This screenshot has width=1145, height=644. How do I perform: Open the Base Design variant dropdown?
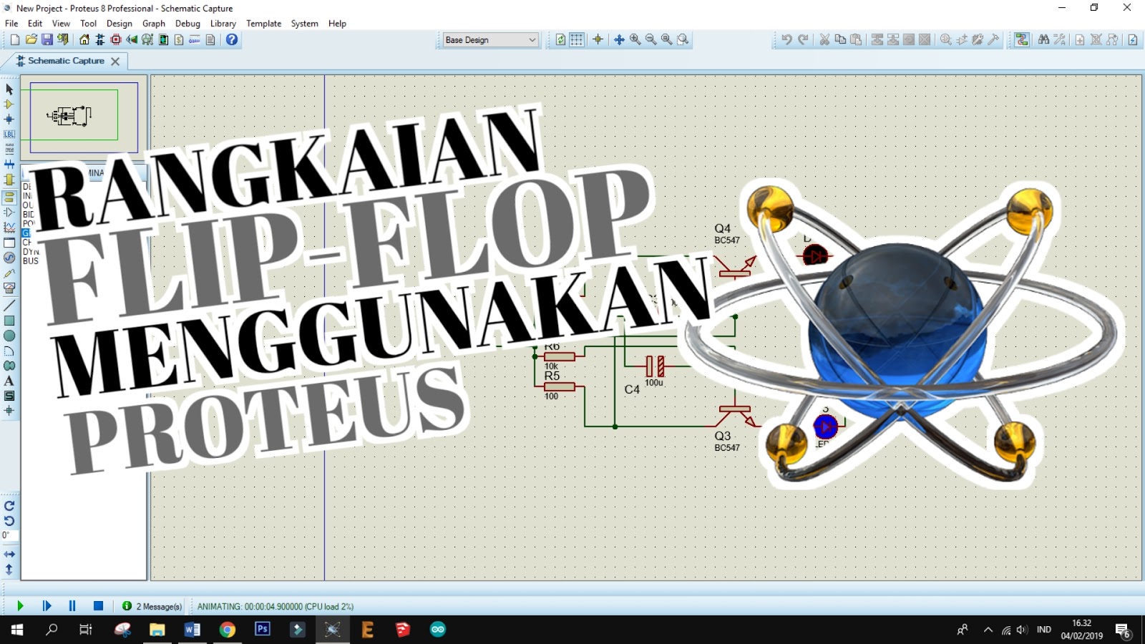[490, 40]
